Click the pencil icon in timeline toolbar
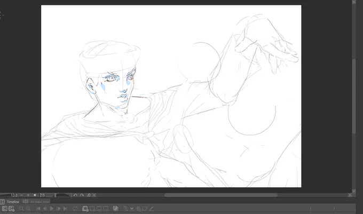363x214 pixels. pyautogui.click(x=151, y=209)
